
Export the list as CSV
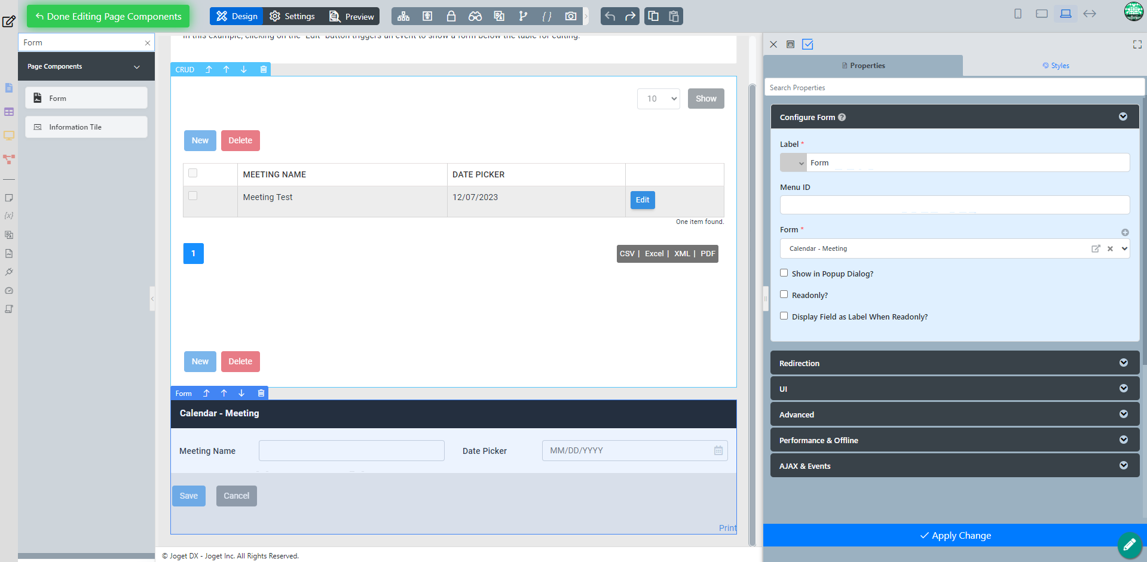click(x=627, y=254)
